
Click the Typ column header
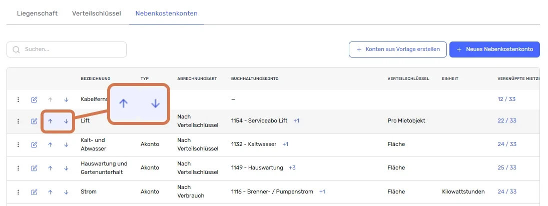click(x=145, y=78)
